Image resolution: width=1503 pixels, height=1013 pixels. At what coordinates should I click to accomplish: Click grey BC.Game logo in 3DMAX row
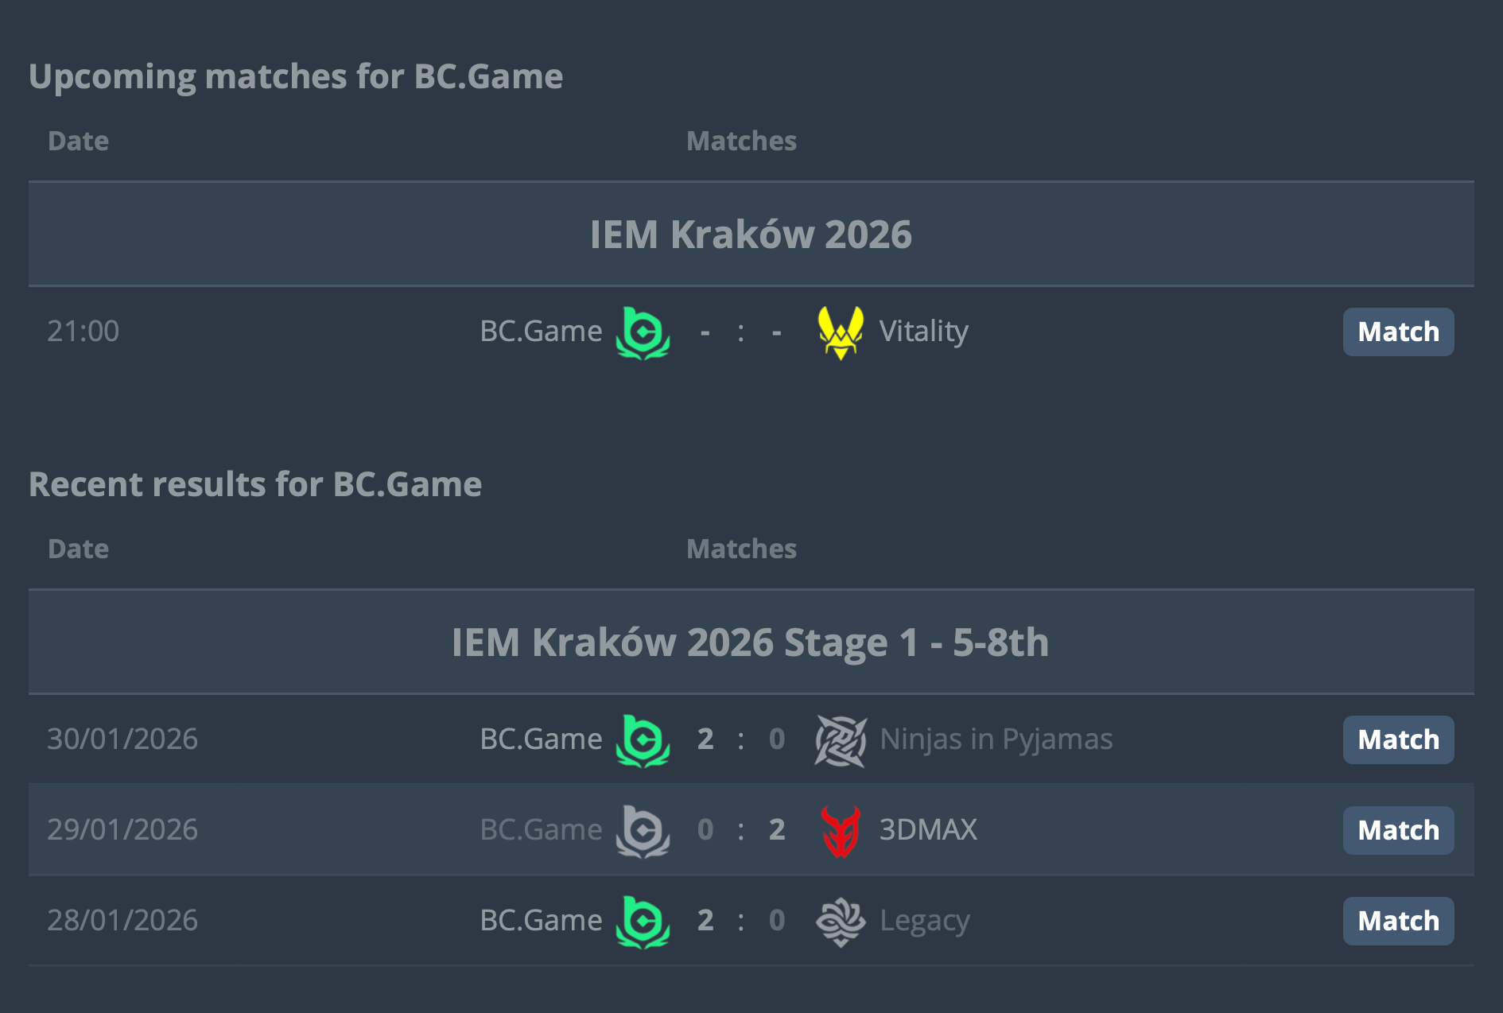pos(643,831)
